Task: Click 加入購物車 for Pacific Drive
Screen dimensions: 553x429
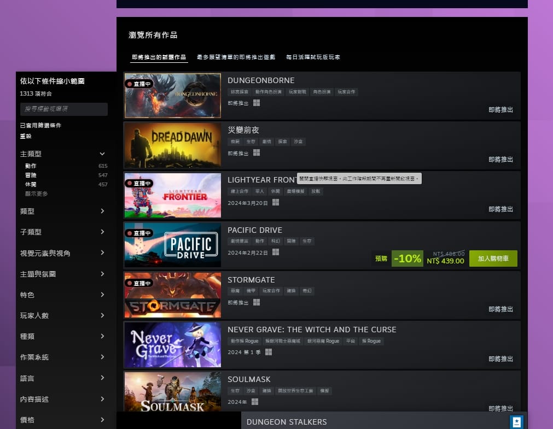Action: pos(493,258)
